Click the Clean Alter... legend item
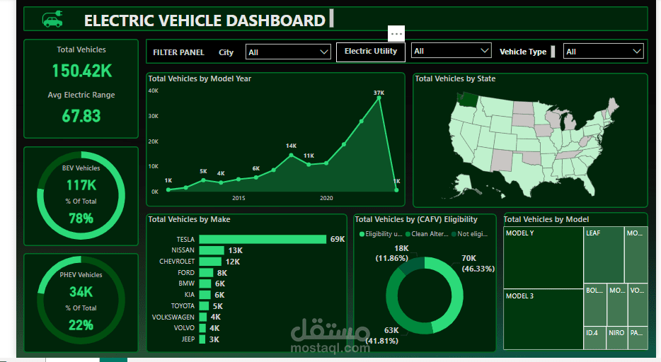 pyautogui.click(x=427, y=234)
